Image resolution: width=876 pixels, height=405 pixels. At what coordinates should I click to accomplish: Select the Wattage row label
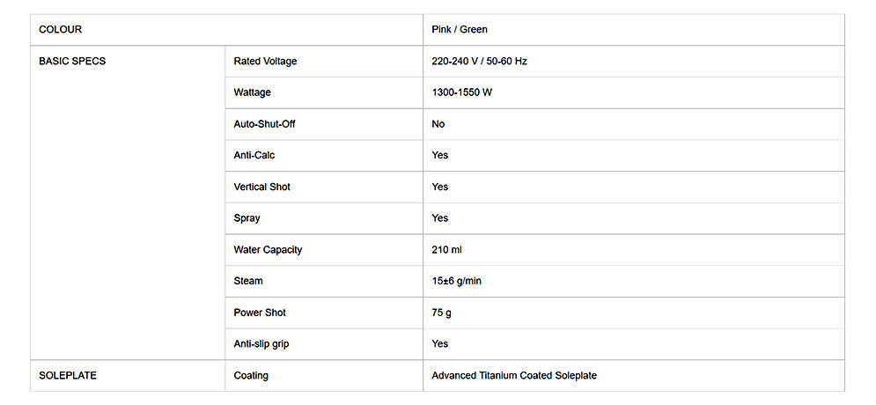pyautogui.click(x=252, y=92)
